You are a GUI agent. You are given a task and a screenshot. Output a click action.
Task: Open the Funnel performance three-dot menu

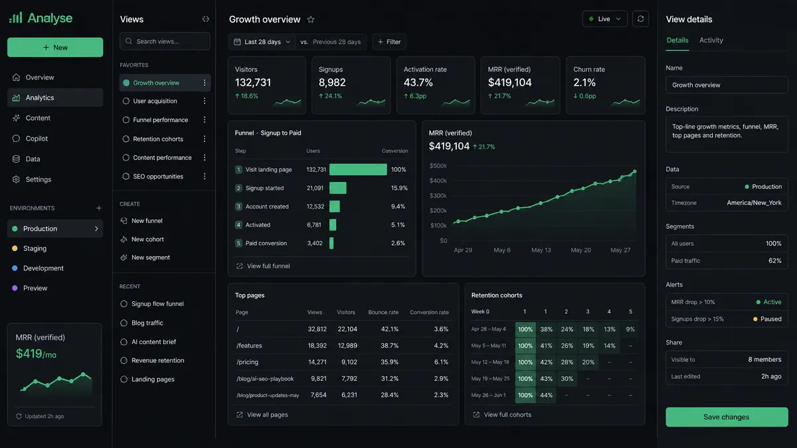coord(205,120)
